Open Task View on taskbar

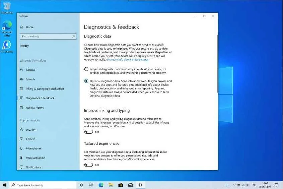[91, 185]
